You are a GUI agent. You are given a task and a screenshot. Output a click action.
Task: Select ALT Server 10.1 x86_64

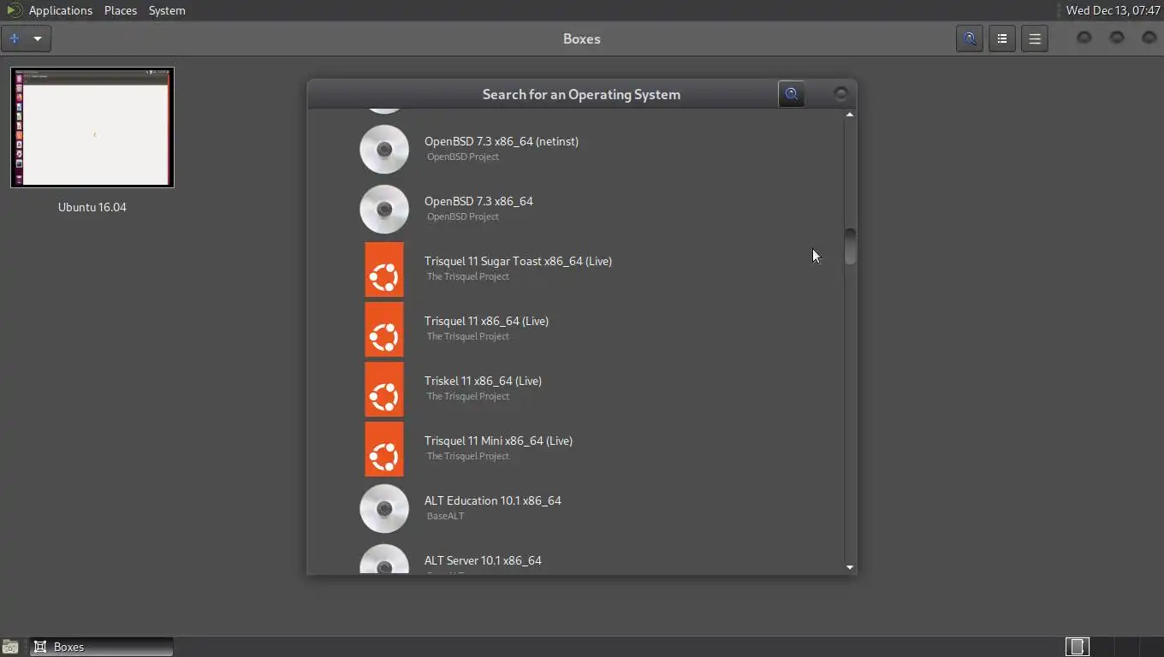click(483, 560)
